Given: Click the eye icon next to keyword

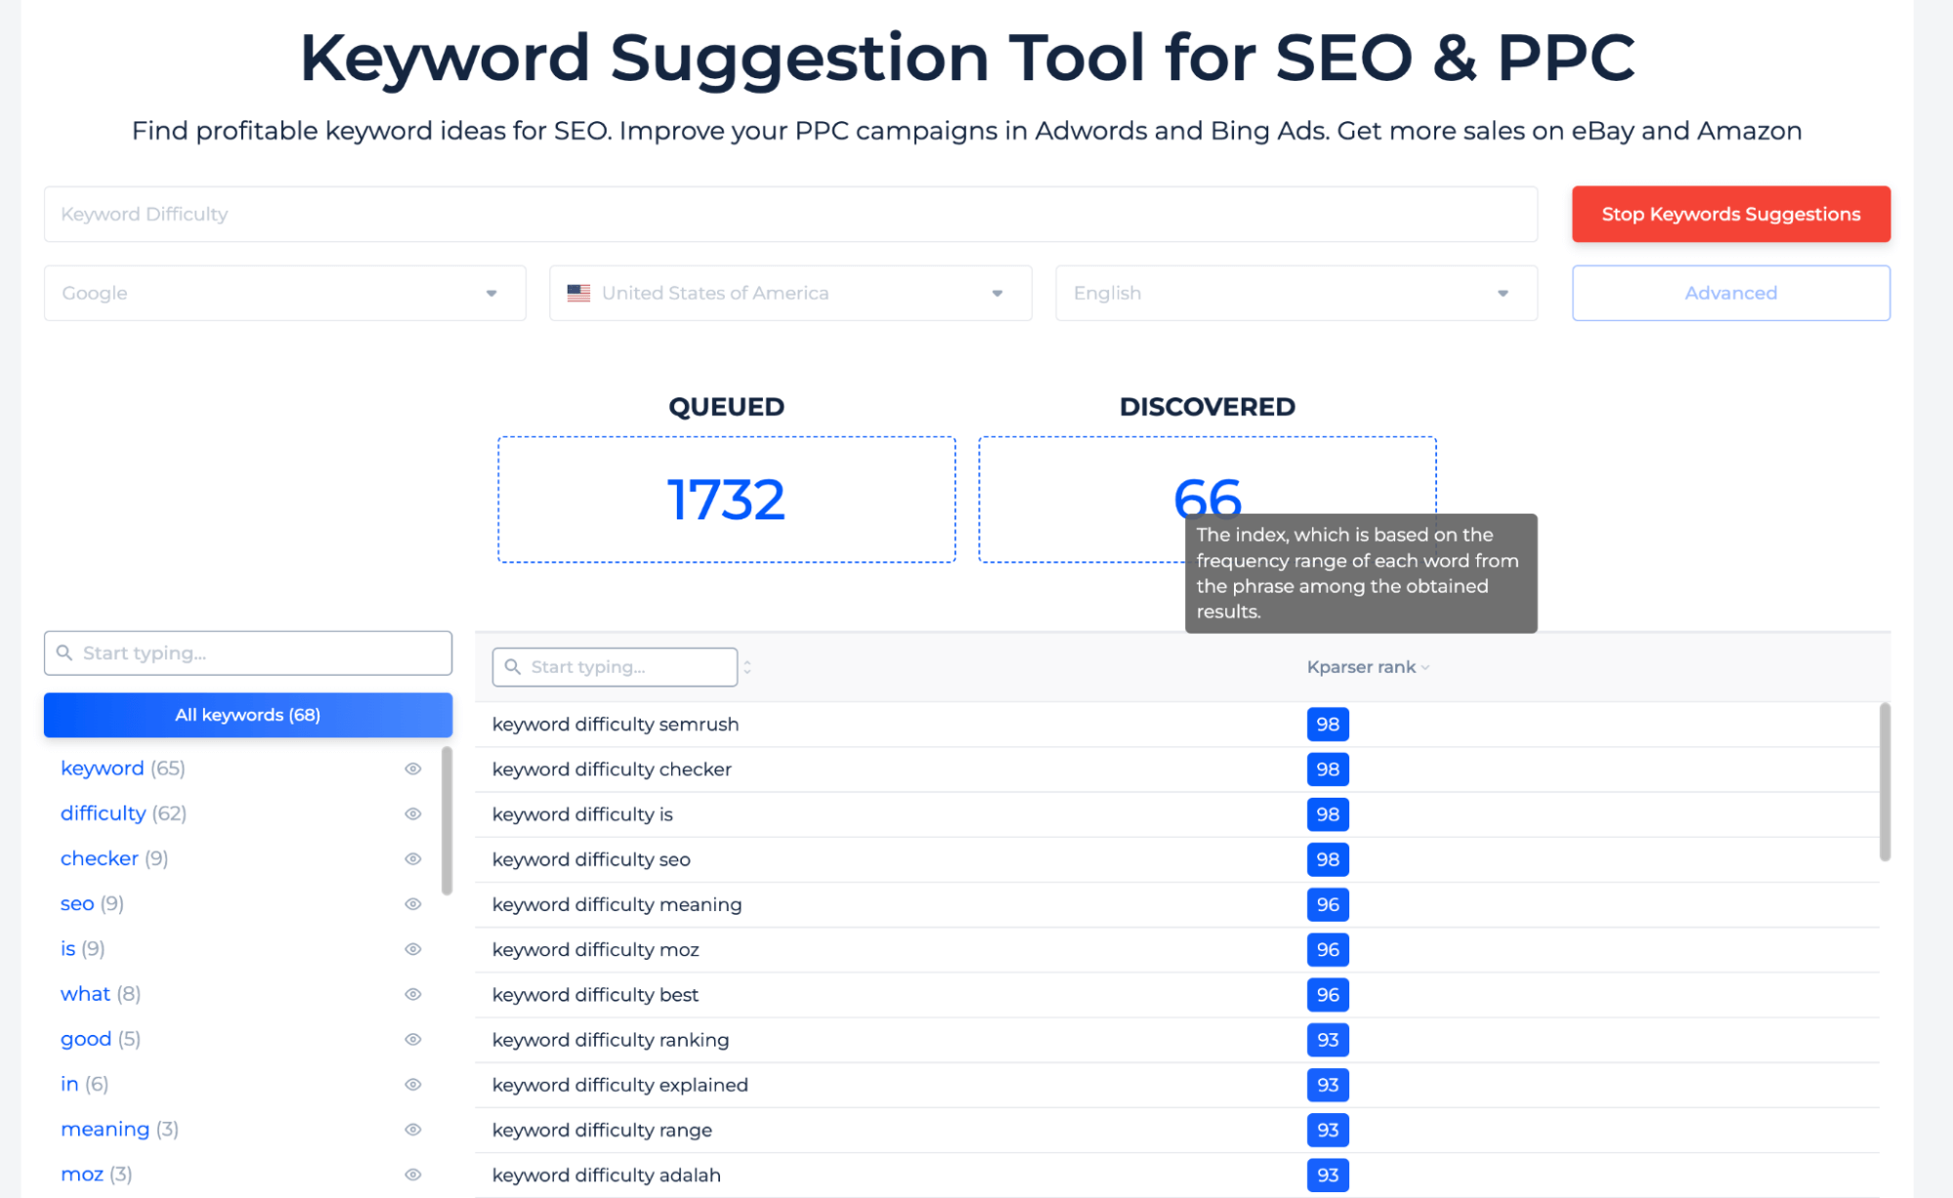Looking at the screenshot, I should pyautogui.click(x=414, y=768).
